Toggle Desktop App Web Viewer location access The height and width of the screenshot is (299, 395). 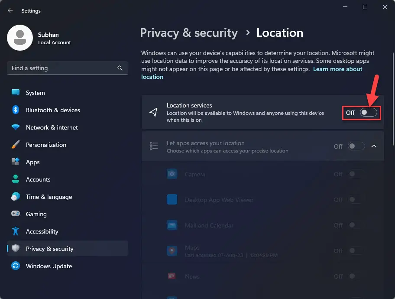[x=356, y=200]
